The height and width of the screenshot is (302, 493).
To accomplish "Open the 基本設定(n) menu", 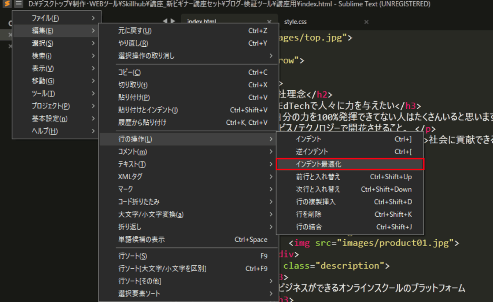I will pos(55,119).
